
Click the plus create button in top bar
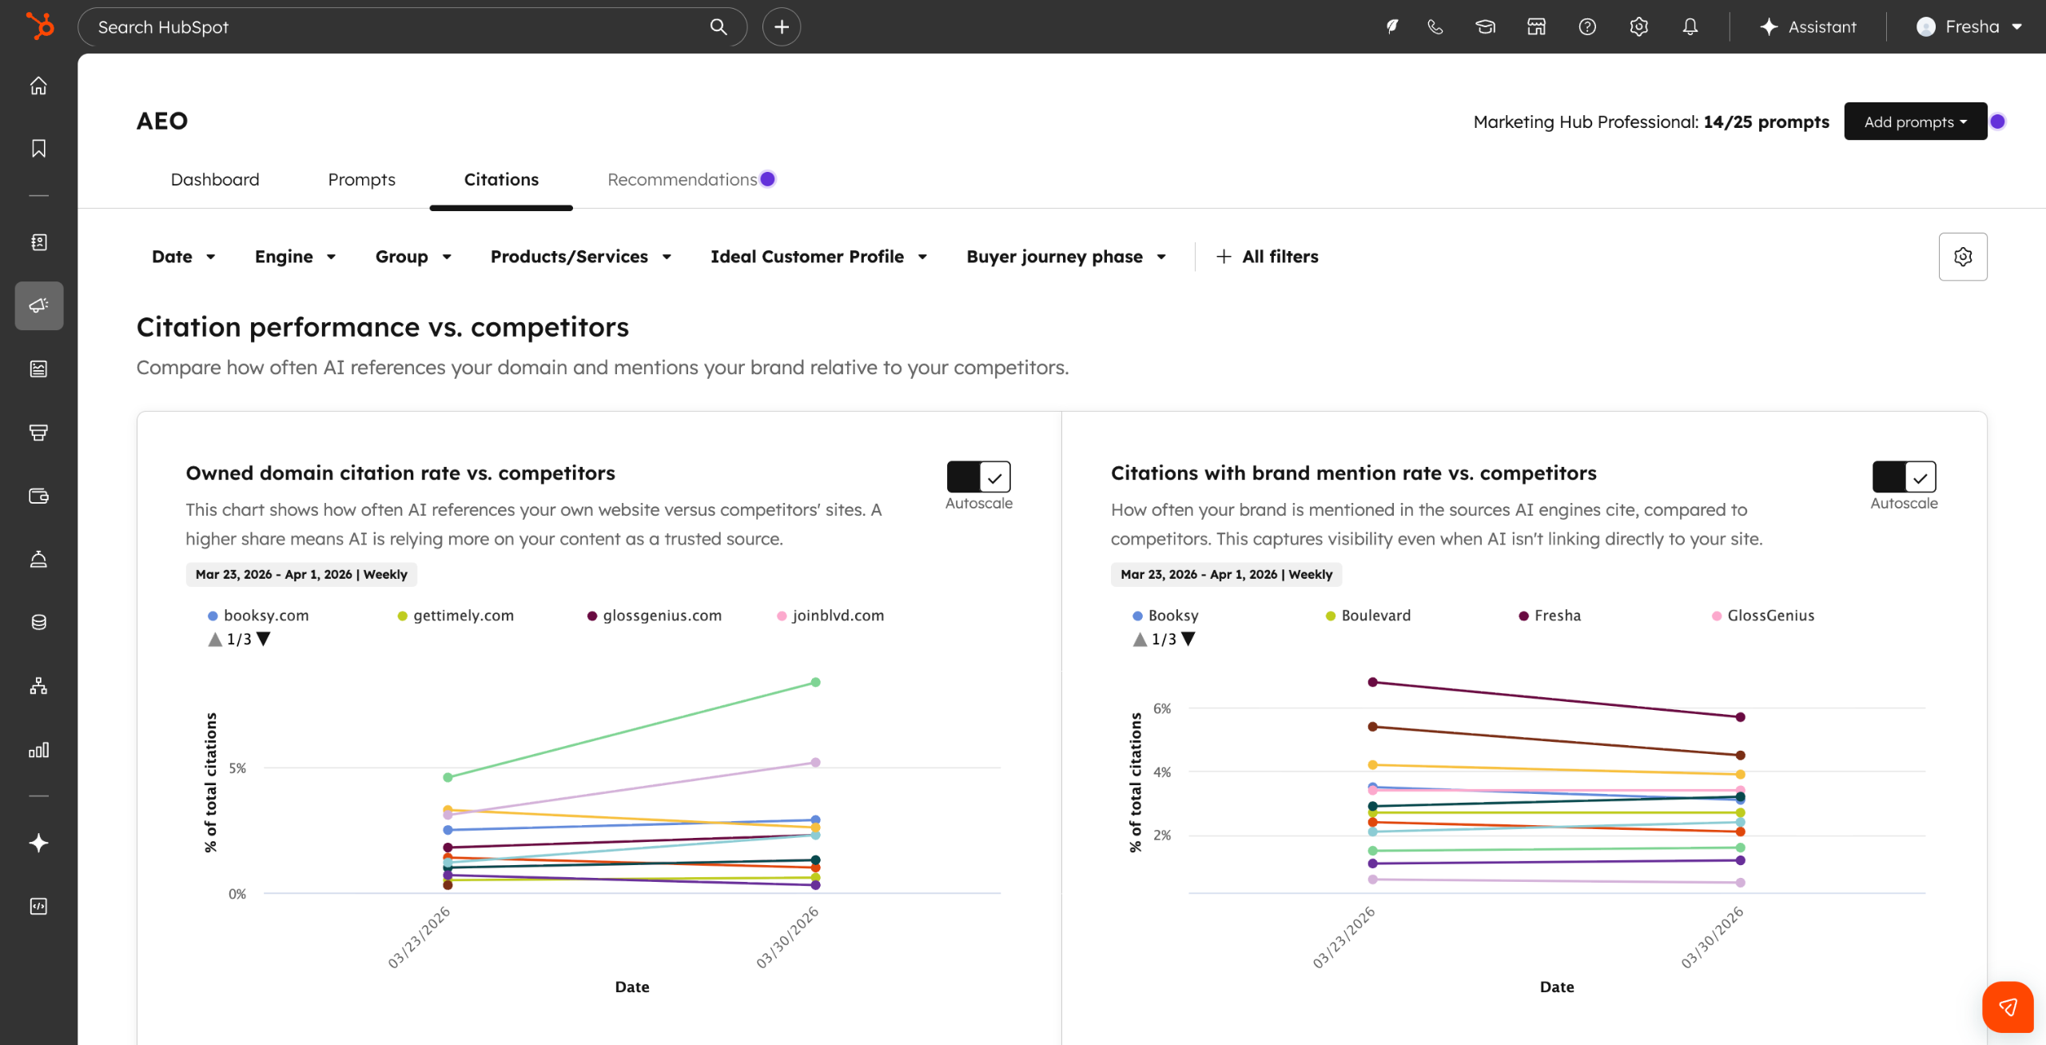[782, 27]
